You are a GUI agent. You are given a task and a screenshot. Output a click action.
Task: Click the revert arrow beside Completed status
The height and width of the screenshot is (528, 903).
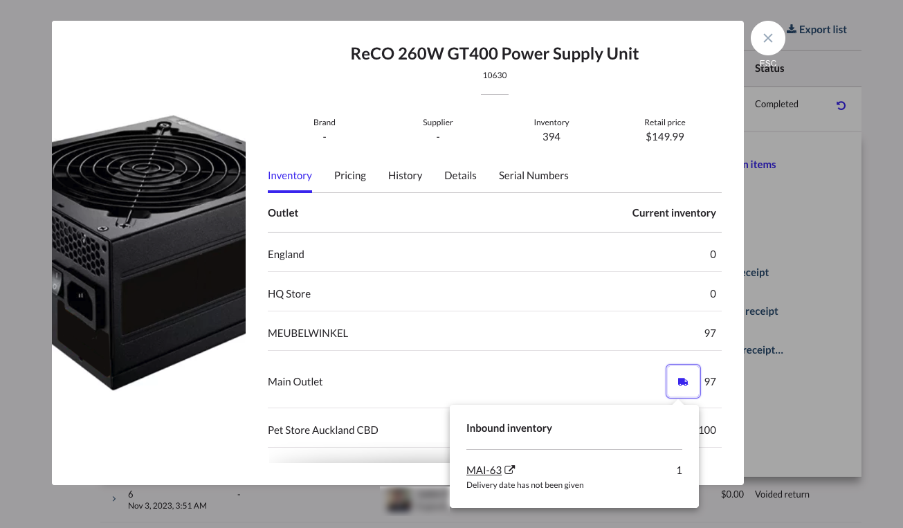pyautogui.click(x=841, y=106)
